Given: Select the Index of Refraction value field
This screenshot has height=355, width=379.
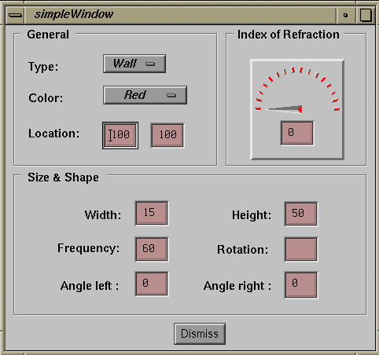Looking at the screenshot, I should (297, 133).
